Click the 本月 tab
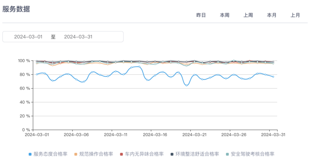Image resolution: width=309 pixels, height=166 pixels. click(272, 15)
